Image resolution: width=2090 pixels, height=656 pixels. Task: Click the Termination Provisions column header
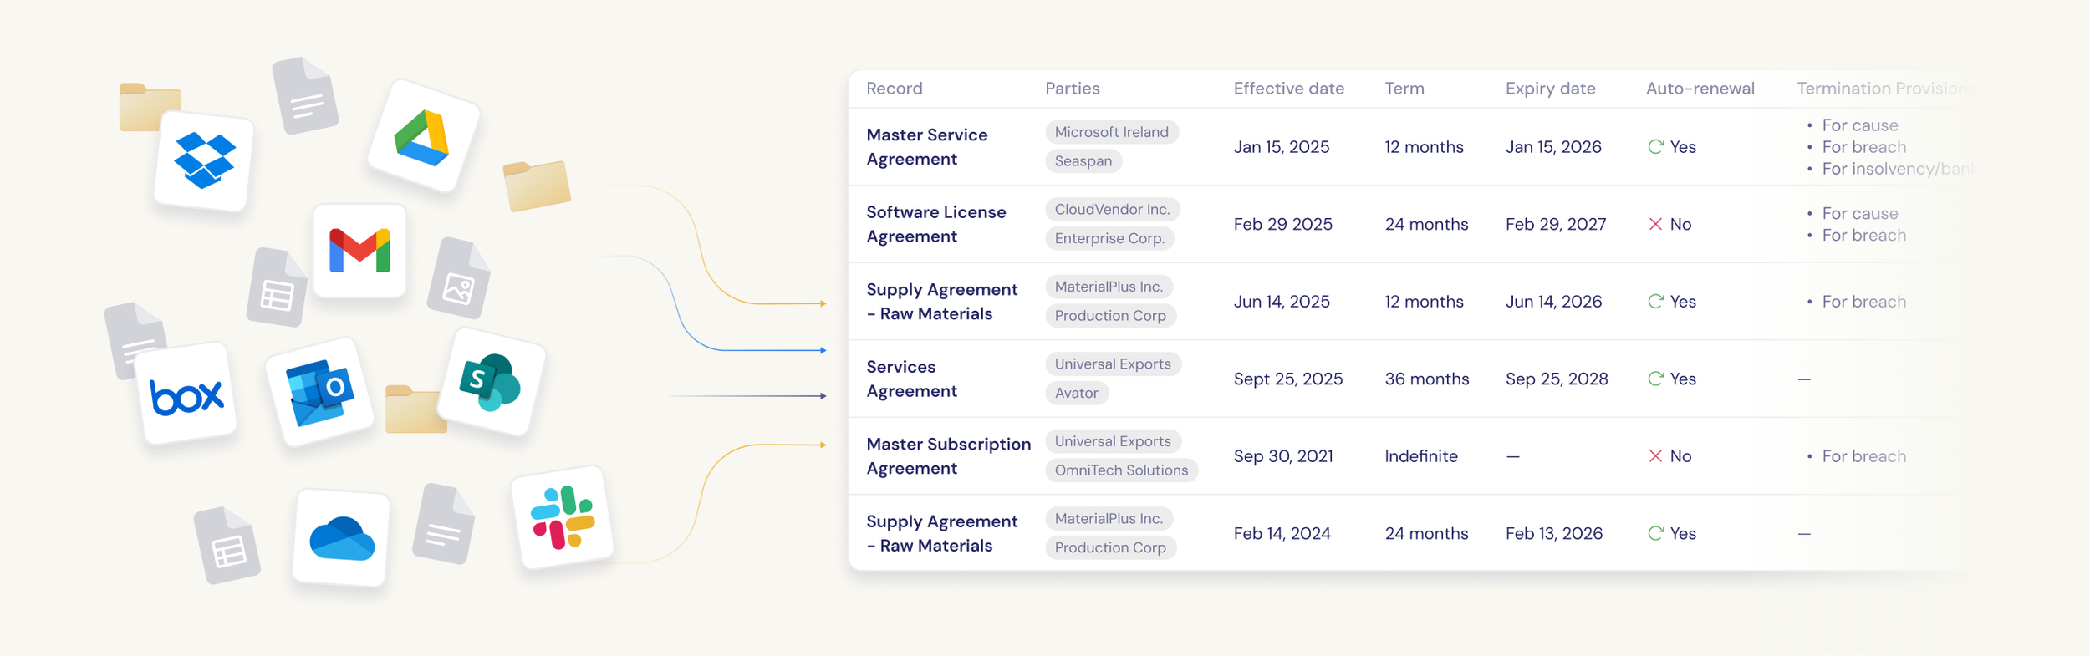(x=1886, y=89)
